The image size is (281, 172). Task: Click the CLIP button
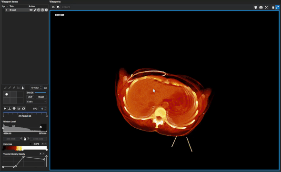(30, 97)
